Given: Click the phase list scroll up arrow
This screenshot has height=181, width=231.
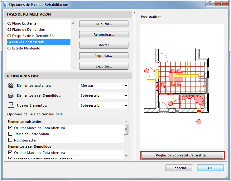Looking at the screenshot, I should [x=73, y=23].
